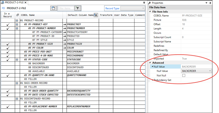Enable the Not Null checkbox
Screen dimensions: 219x113
click(184, 75)
